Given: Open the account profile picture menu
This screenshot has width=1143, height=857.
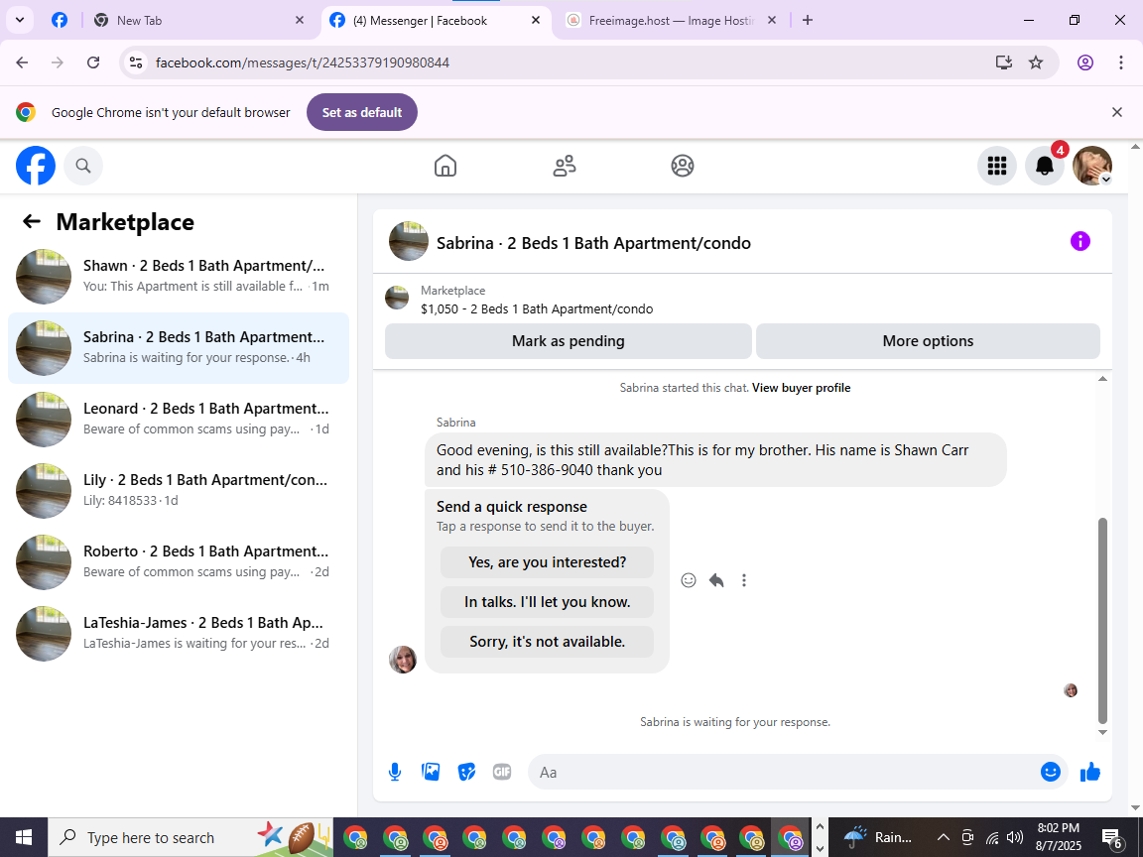Looking at the screenshot, I should point(1092,166).
